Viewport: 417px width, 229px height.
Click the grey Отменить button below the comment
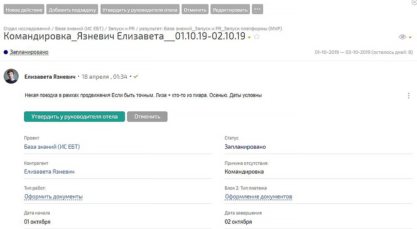point(147,117)
